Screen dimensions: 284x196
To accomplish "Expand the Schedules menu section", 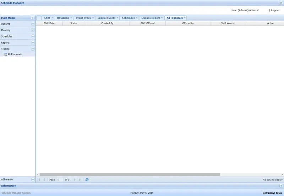I will 33,36.
